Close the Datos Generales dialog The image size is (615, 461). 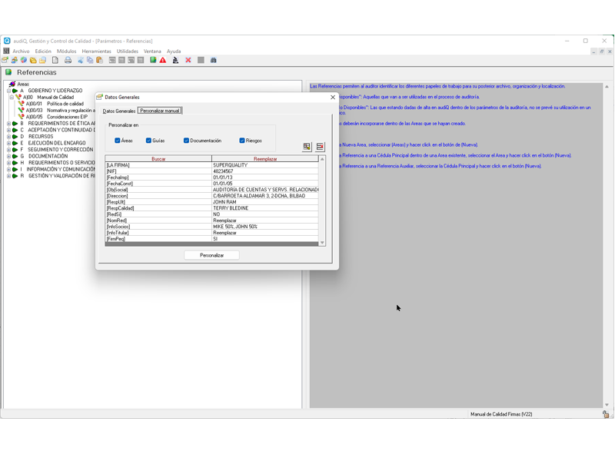coord(333,98)
